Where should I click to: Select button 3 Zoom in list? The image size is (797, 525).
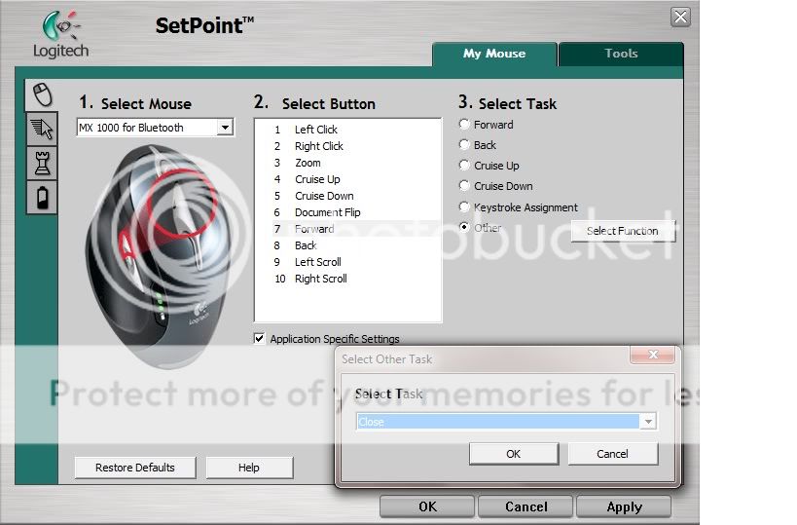(348, 163)
